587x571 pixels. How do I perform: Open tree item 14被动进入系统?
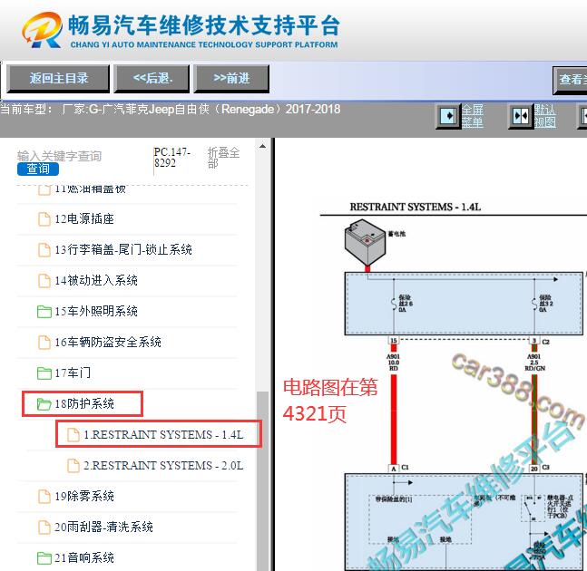tap(96, 280)
